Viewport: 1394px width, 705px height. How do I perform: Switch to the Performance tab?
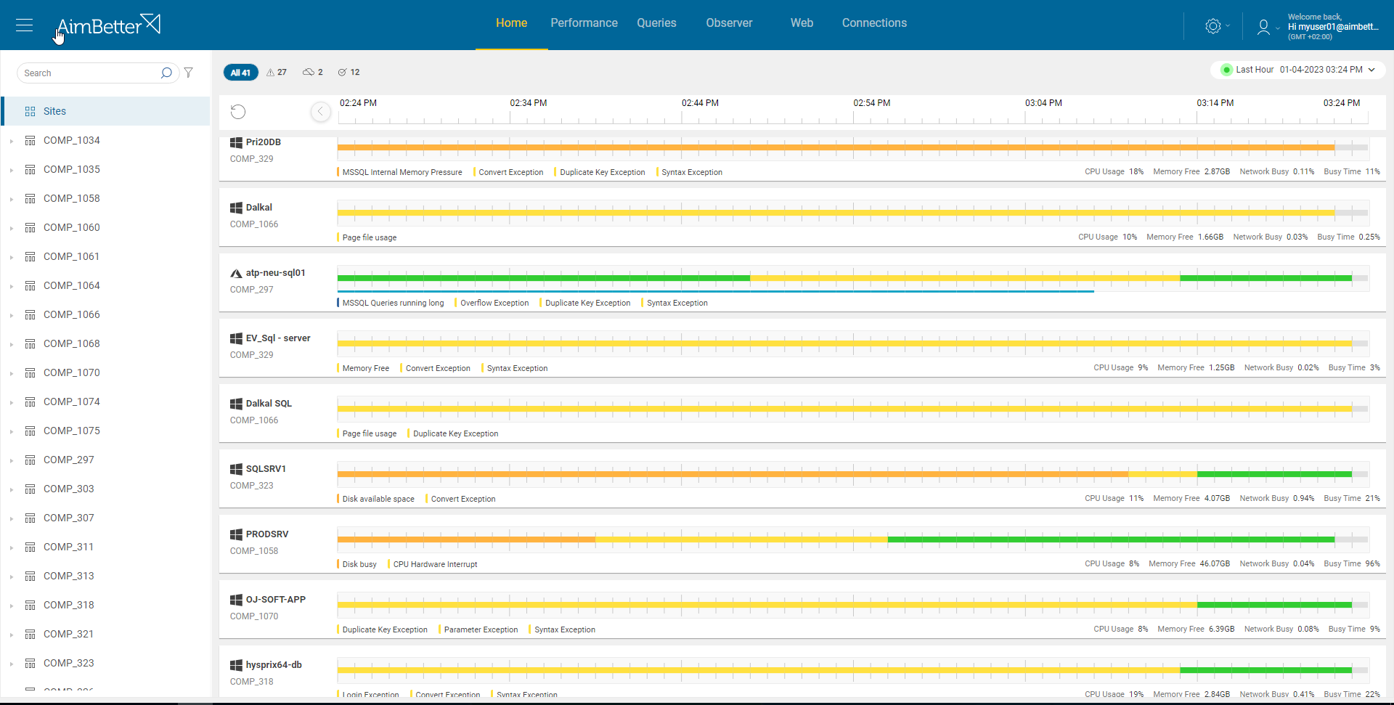click(x=584, y=23)
